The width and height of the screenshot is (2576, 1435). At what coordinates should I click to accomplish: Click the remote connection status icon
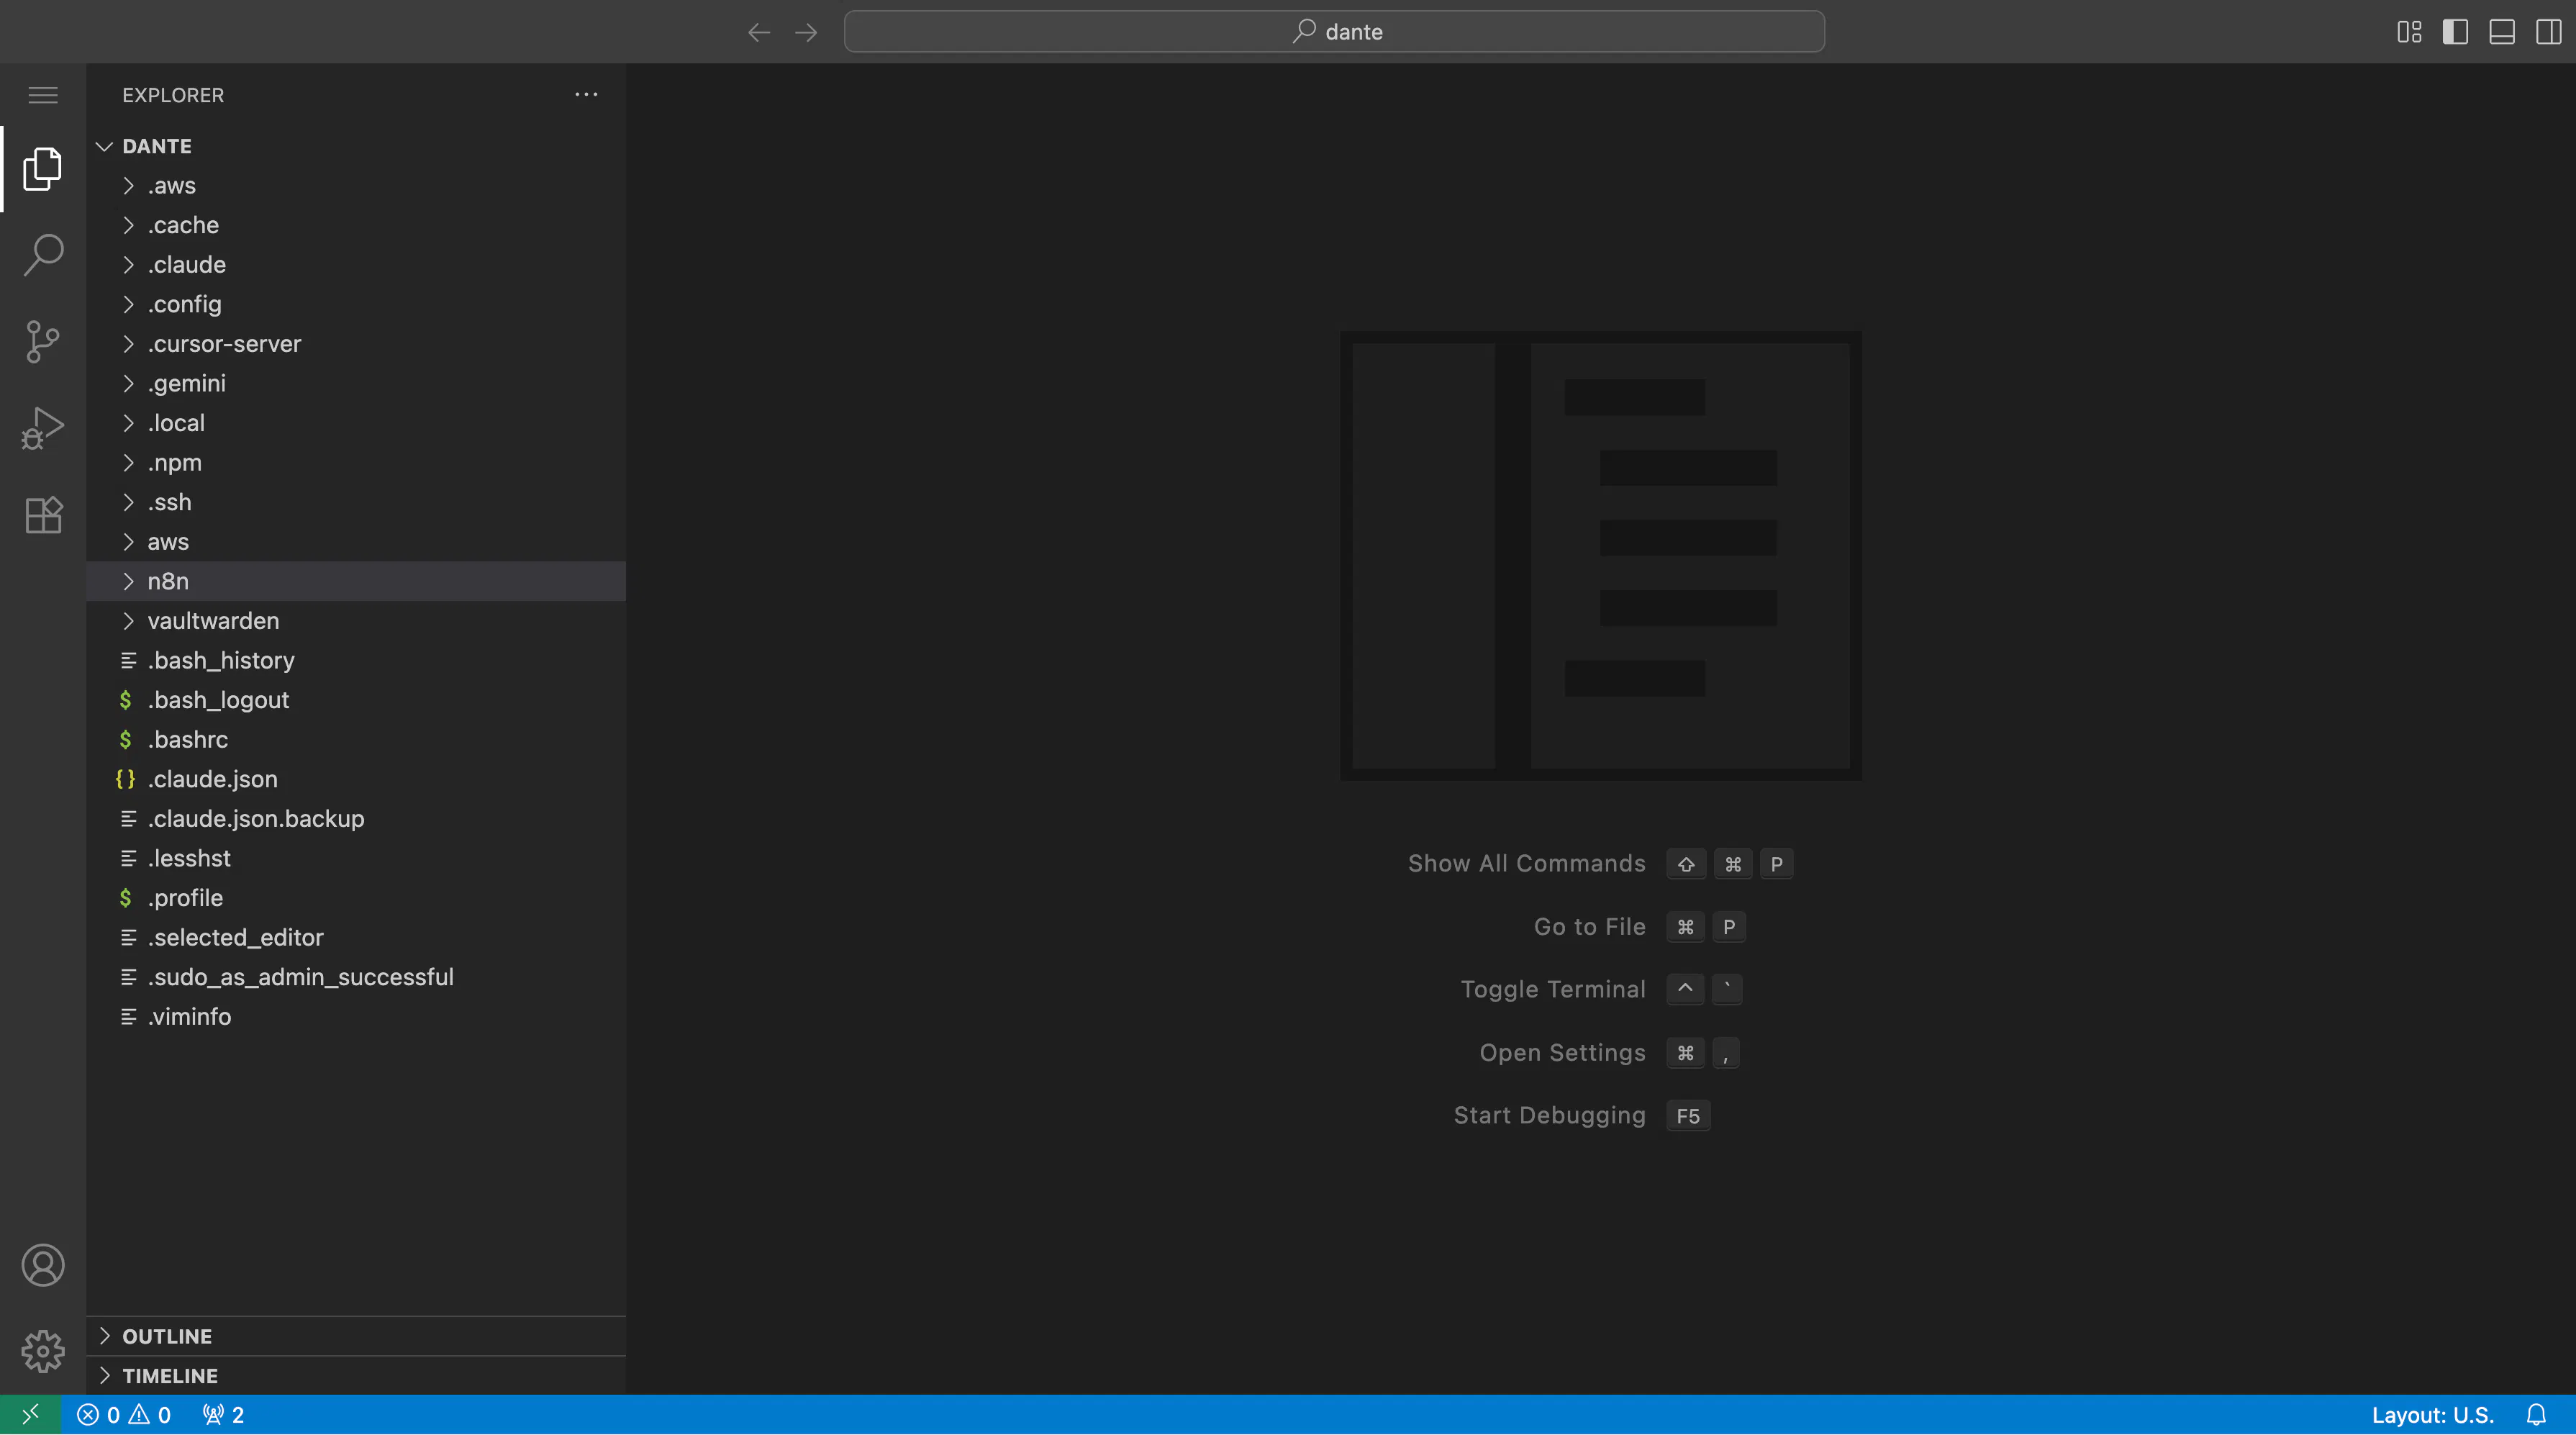click(x=30, y=1414)
